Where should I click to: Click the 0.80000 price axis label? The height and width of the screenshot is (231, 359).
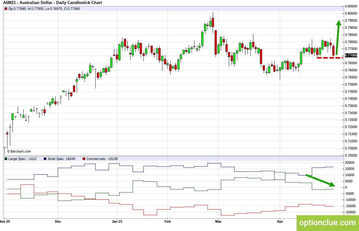click(351, 13)
